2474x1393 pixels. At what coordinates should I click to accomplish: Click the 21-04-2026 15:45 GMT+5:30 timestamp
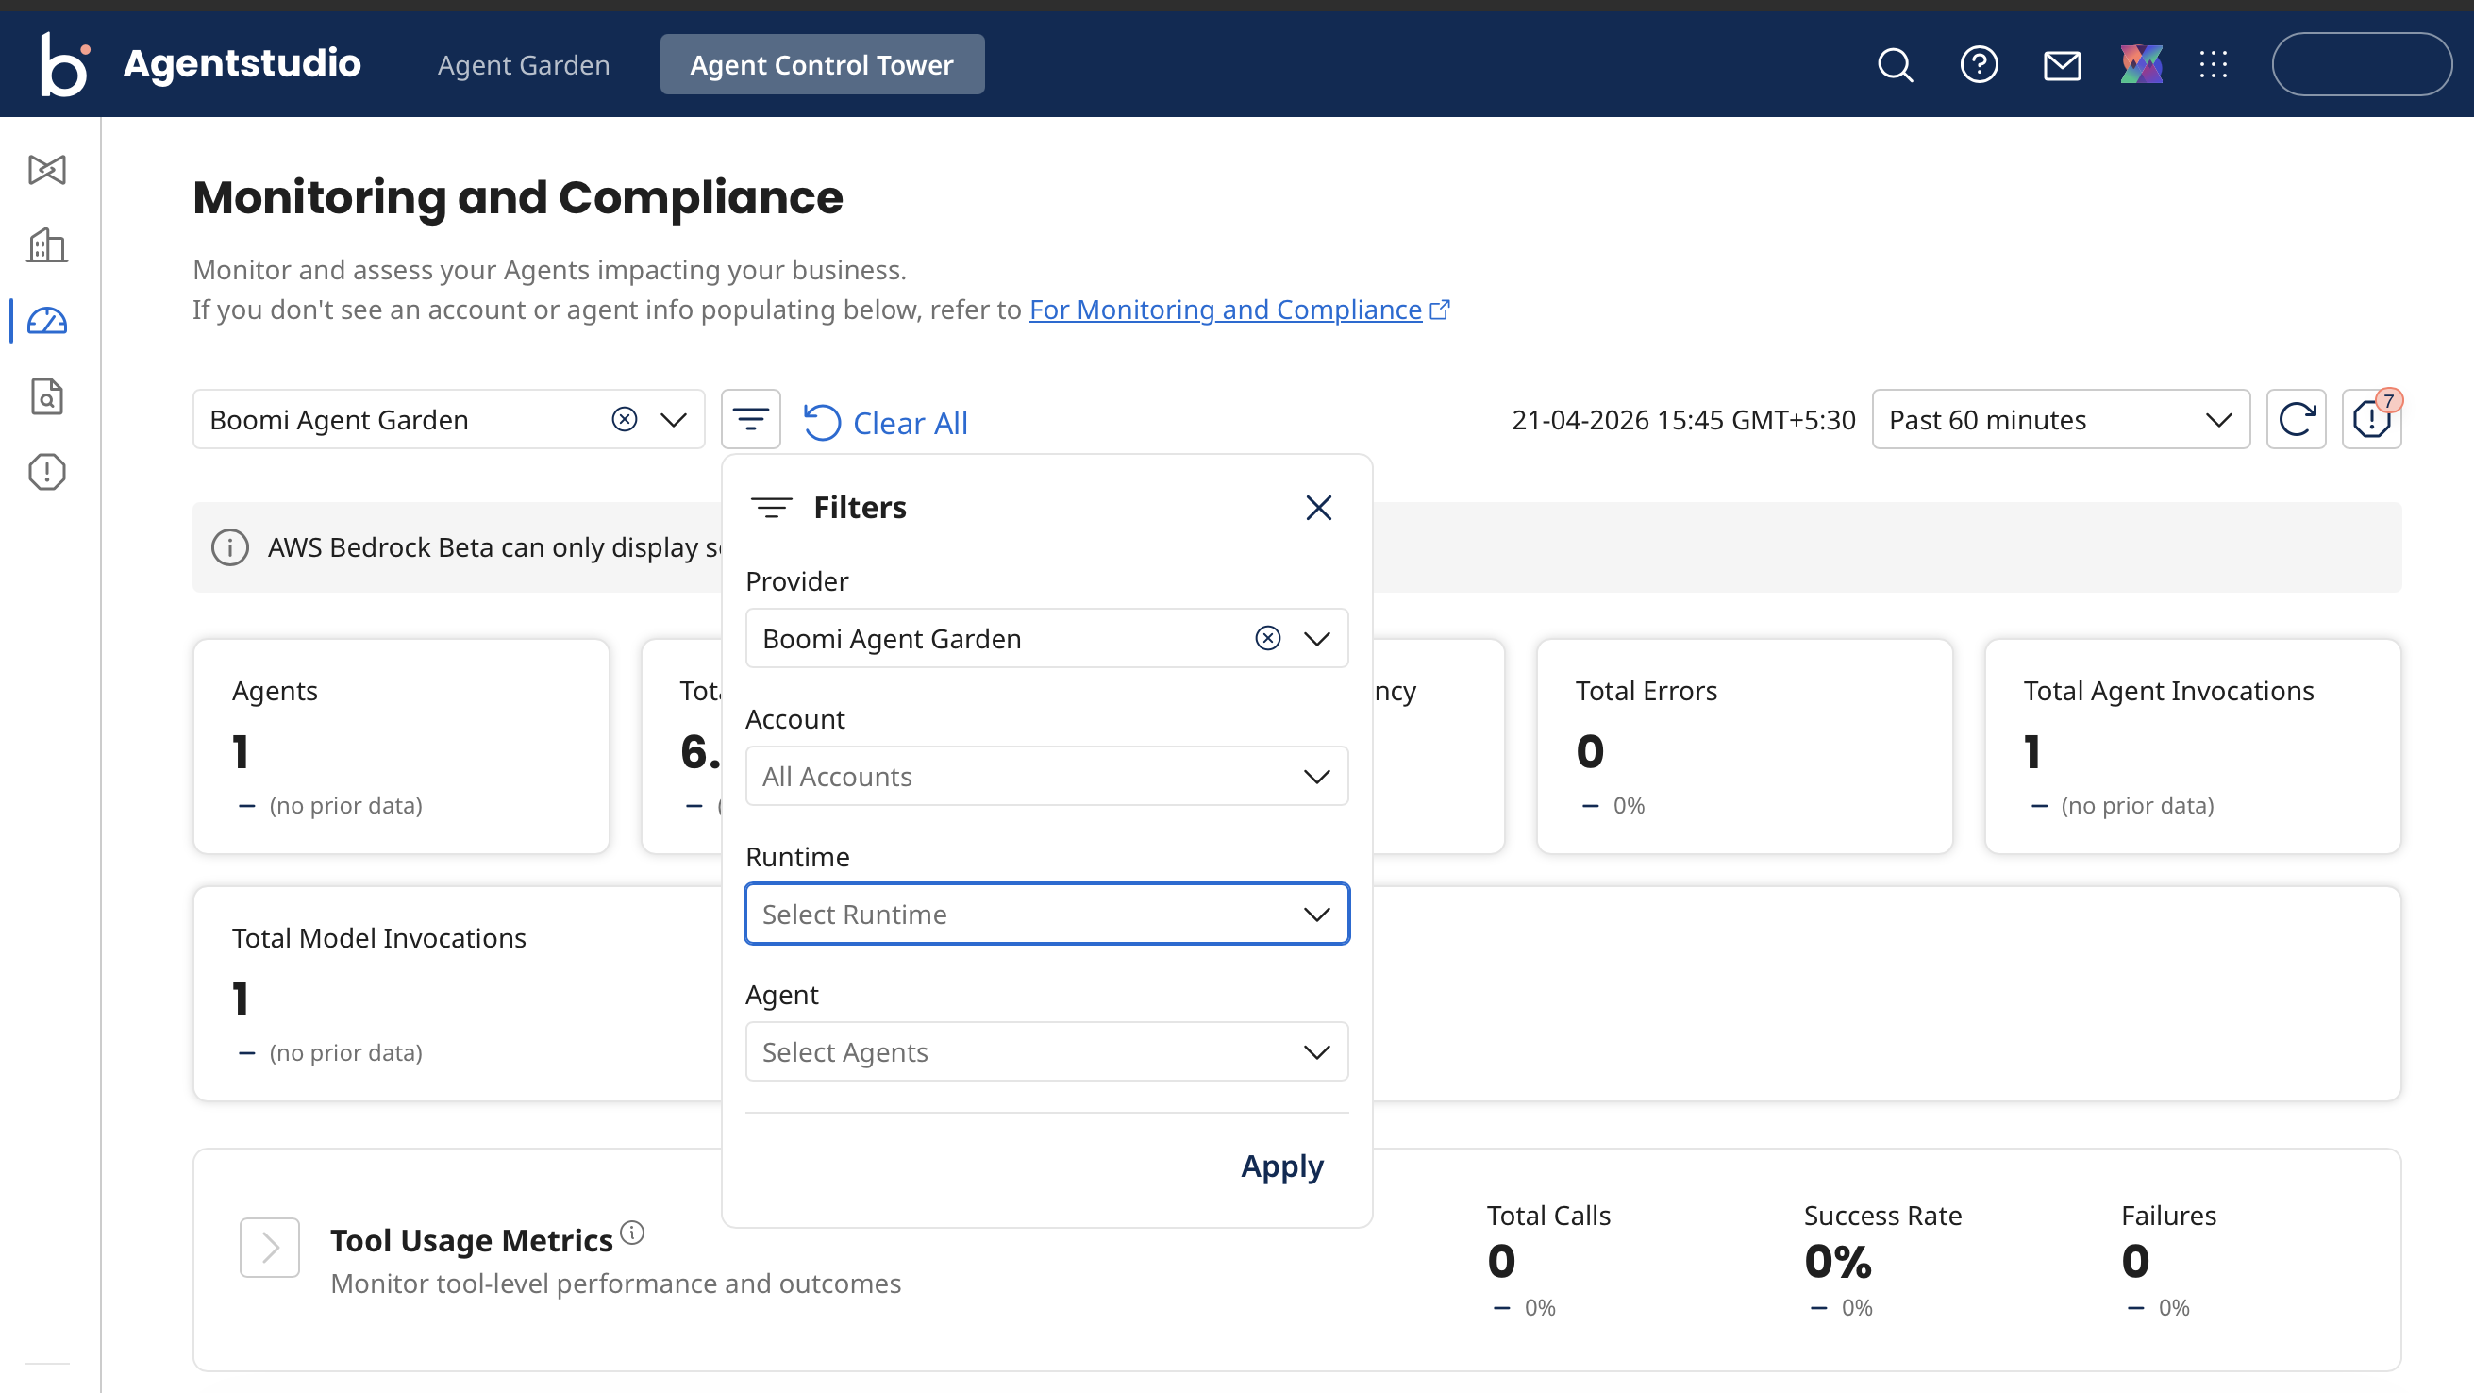coord(1683,420)
